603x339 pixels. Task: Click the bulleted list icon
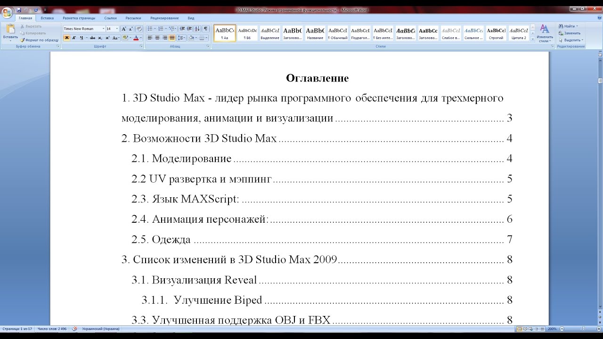tap(150, 29)
